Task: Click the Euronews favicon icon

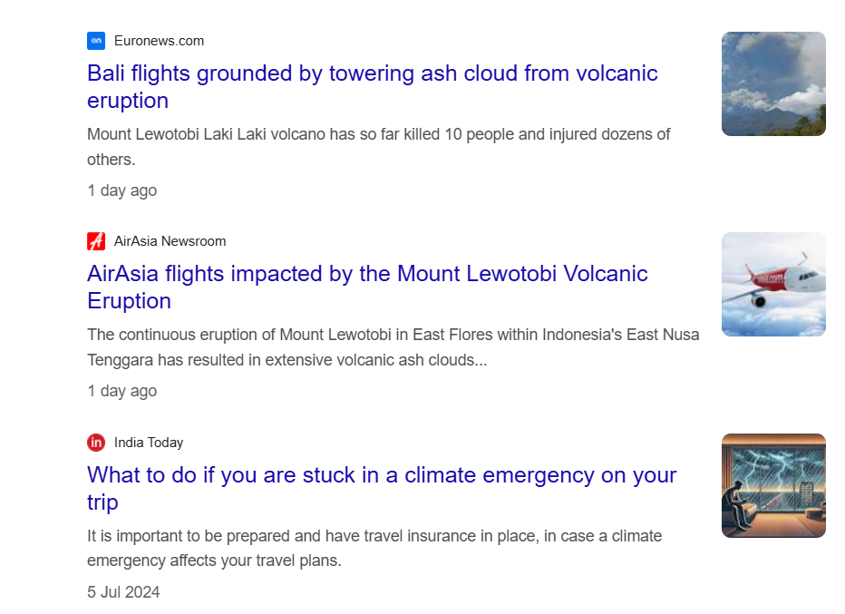Action: point(96,41)
